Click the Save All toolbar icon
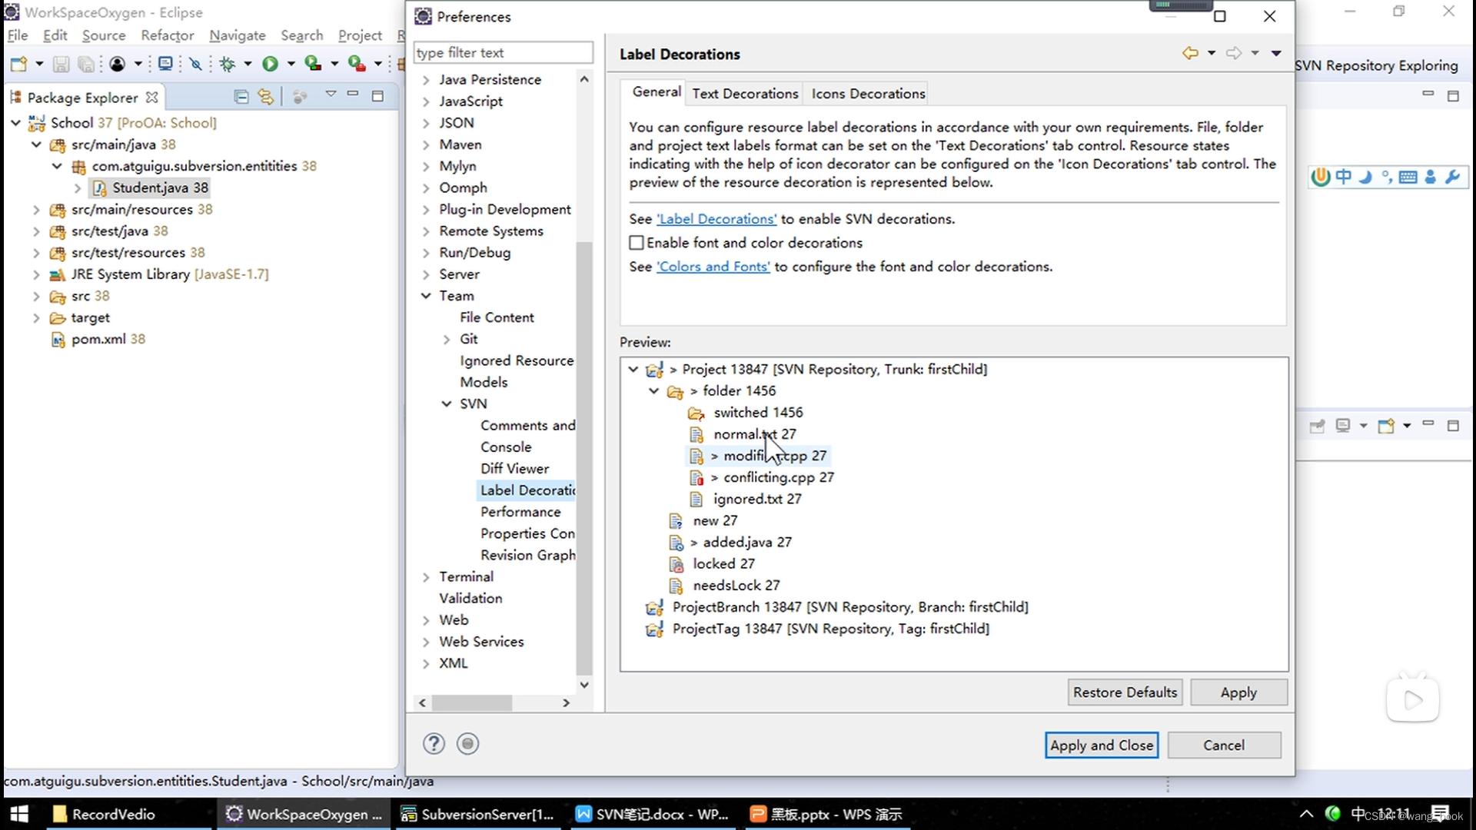This screenshot has height=830, width=1476. click(x=86, y=64)
